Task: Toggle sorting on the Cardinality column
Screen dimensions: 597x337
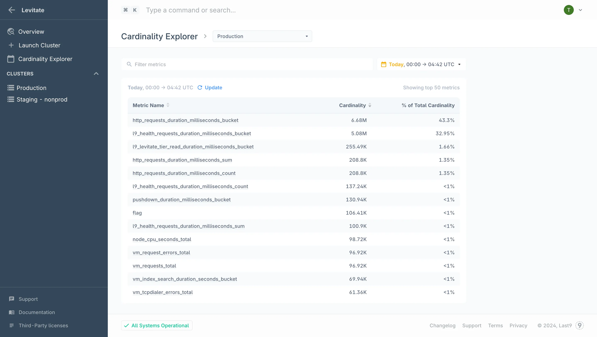Action: point(370,105)
